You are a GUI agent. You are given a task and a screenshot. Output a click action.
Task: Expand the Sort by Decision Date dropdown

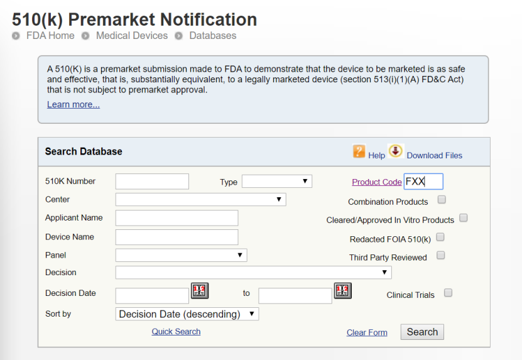[x=187, y=314]
